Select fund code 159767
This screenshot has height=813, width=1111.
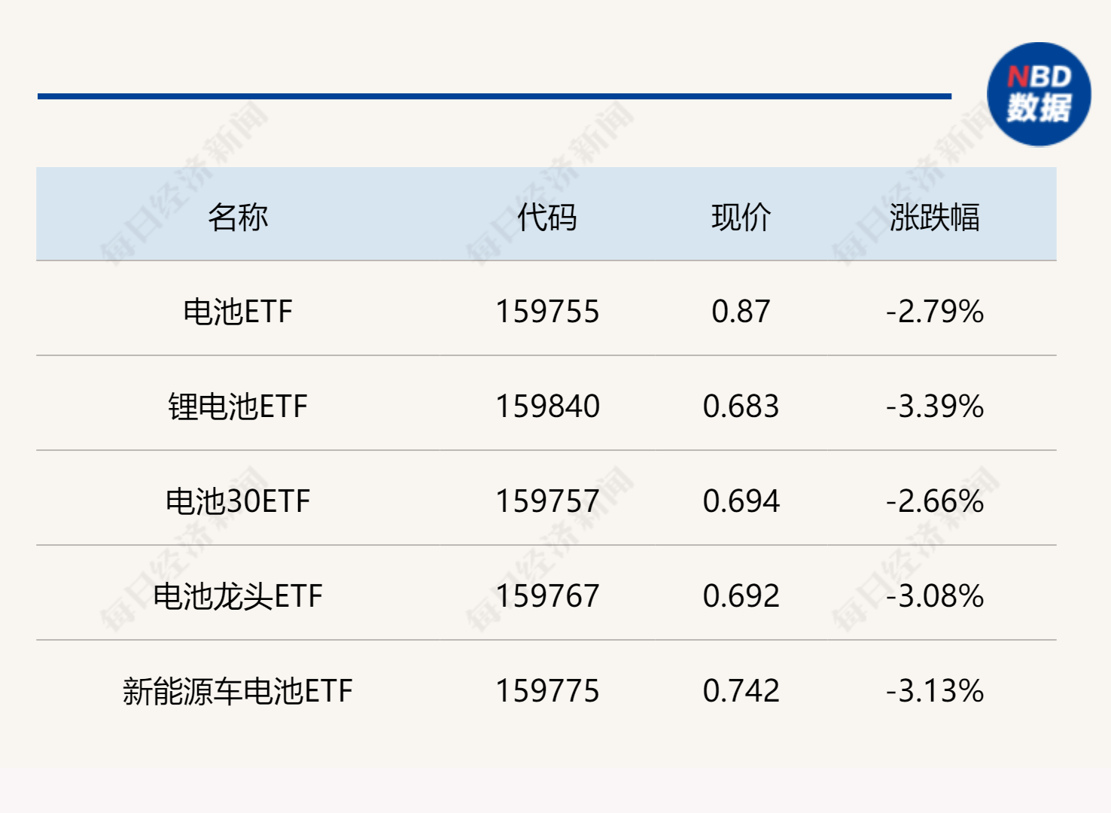pyautogui.click(x=547, y=596)
